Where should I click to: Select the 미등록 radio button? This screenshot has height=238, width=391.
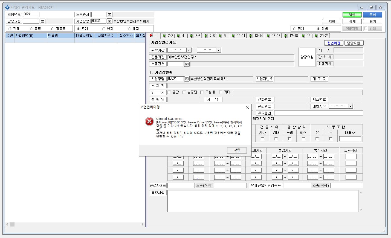(x=53, y=29)
